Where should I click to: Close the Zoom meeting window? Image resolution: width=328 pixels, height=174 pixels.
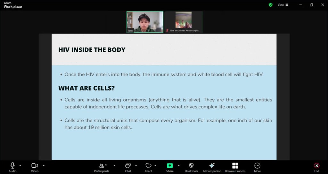pyautogui.click(x=322, y=5)
